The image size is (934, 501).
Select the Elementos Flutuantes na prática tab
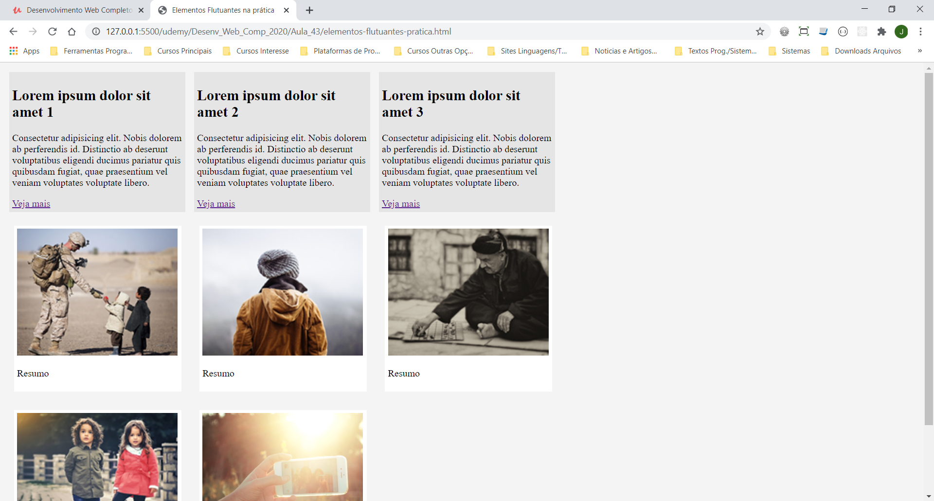pos(224,10)
